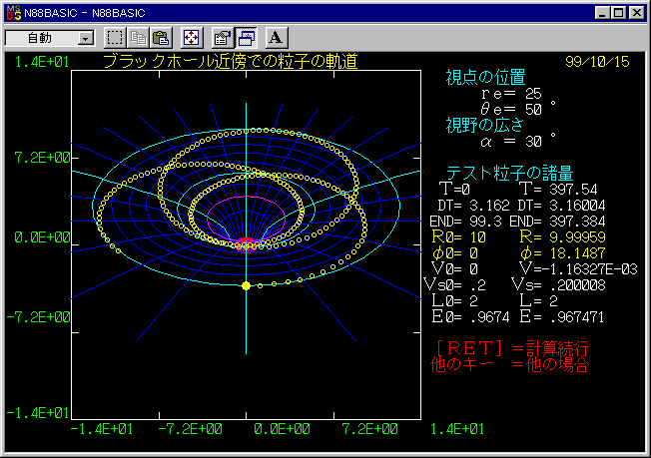This screenshot has height=458, width=651.
Task: Click the 他のキー=他の場合 prompt text
Action: (x=511, y=364)
